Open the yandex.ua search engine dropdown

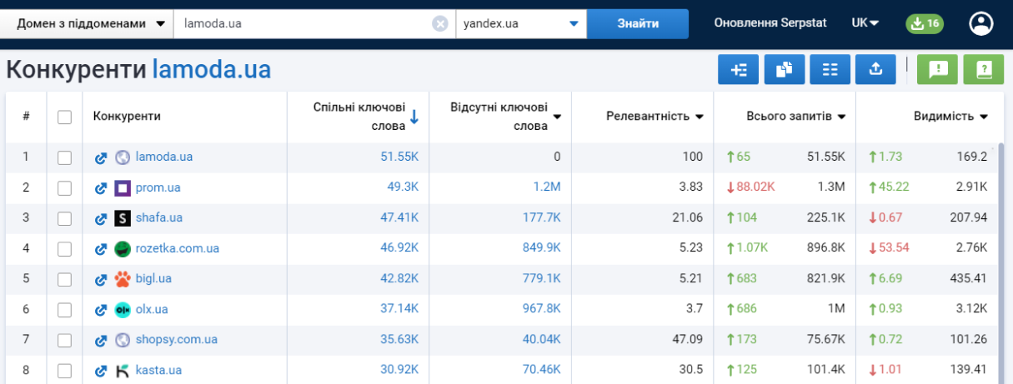click(x=521, y=24)
